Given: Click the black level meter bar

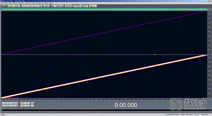Looking at the screenshot, I should pyautogui.click(x=106, y=110).
